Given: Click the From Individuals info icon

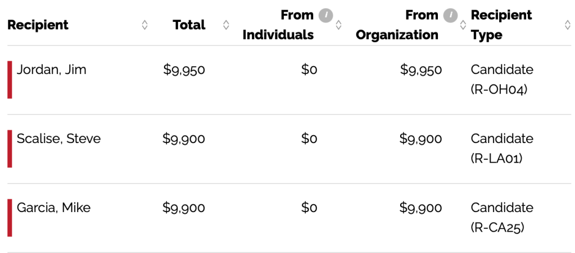Looking at the screenshot, I should (326, 15).
